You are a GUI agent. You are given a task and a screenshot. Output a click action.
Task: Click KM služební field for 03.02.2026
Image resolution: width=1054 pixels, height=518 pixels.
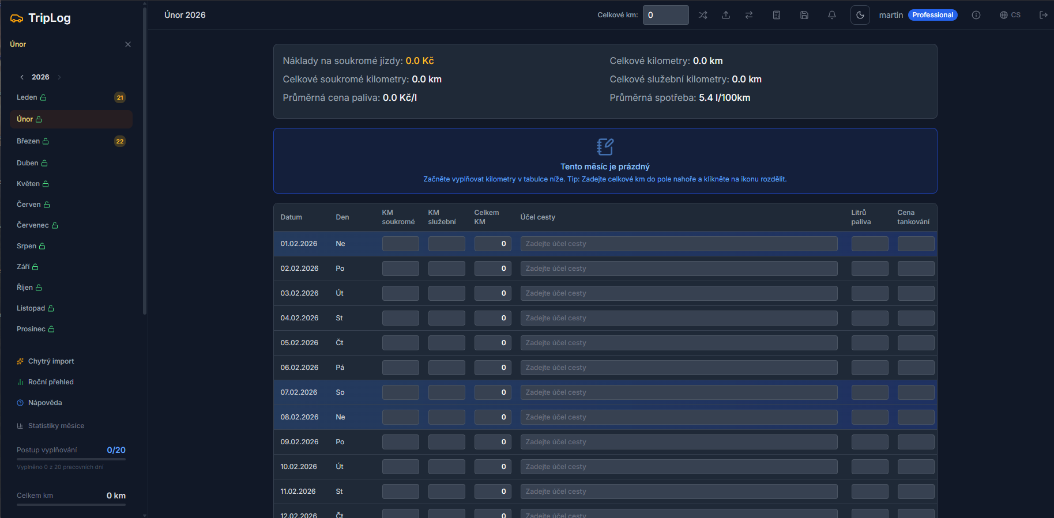point(447,293)
